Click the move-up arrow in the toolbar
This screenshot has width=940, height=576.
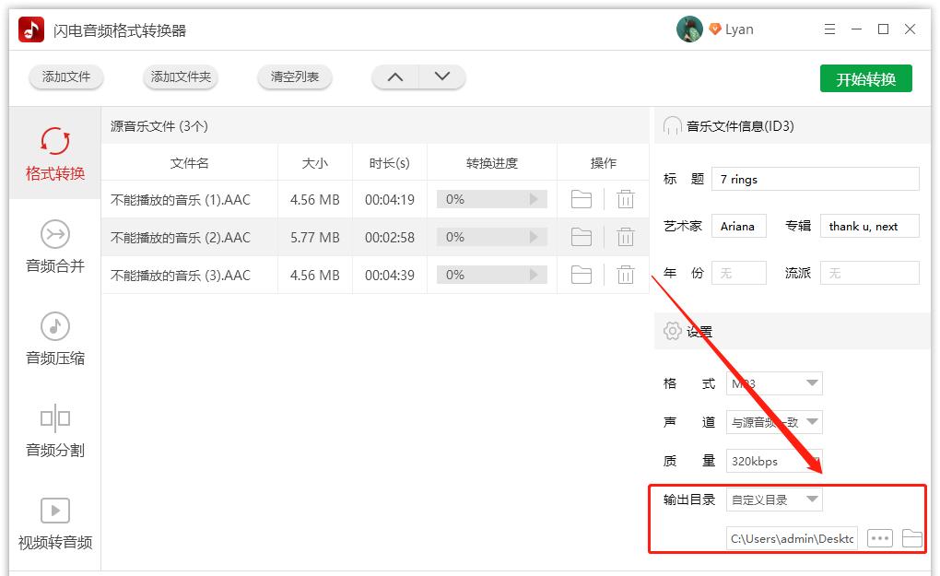pos(394,77)
